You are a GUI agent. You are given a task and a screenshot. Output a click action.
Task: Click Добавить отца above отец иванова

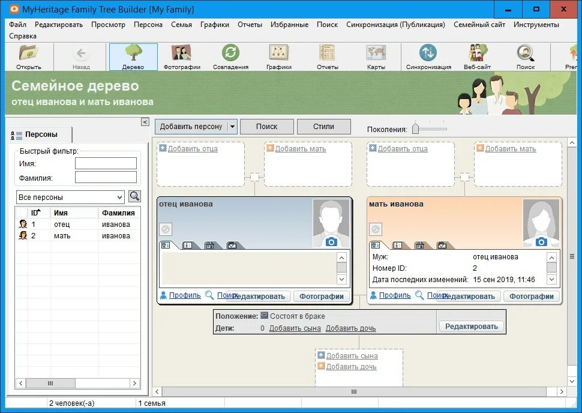pyautogui.click(x=193, y=148)
